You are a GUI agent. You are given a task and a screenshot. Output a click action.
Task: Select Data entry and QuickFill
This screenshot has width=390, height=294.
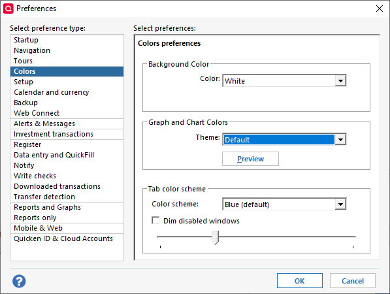click(67, 155)
